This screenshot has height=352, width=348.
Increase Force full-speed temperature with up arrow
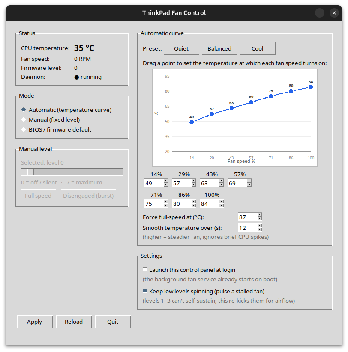(x=260, y=215)
